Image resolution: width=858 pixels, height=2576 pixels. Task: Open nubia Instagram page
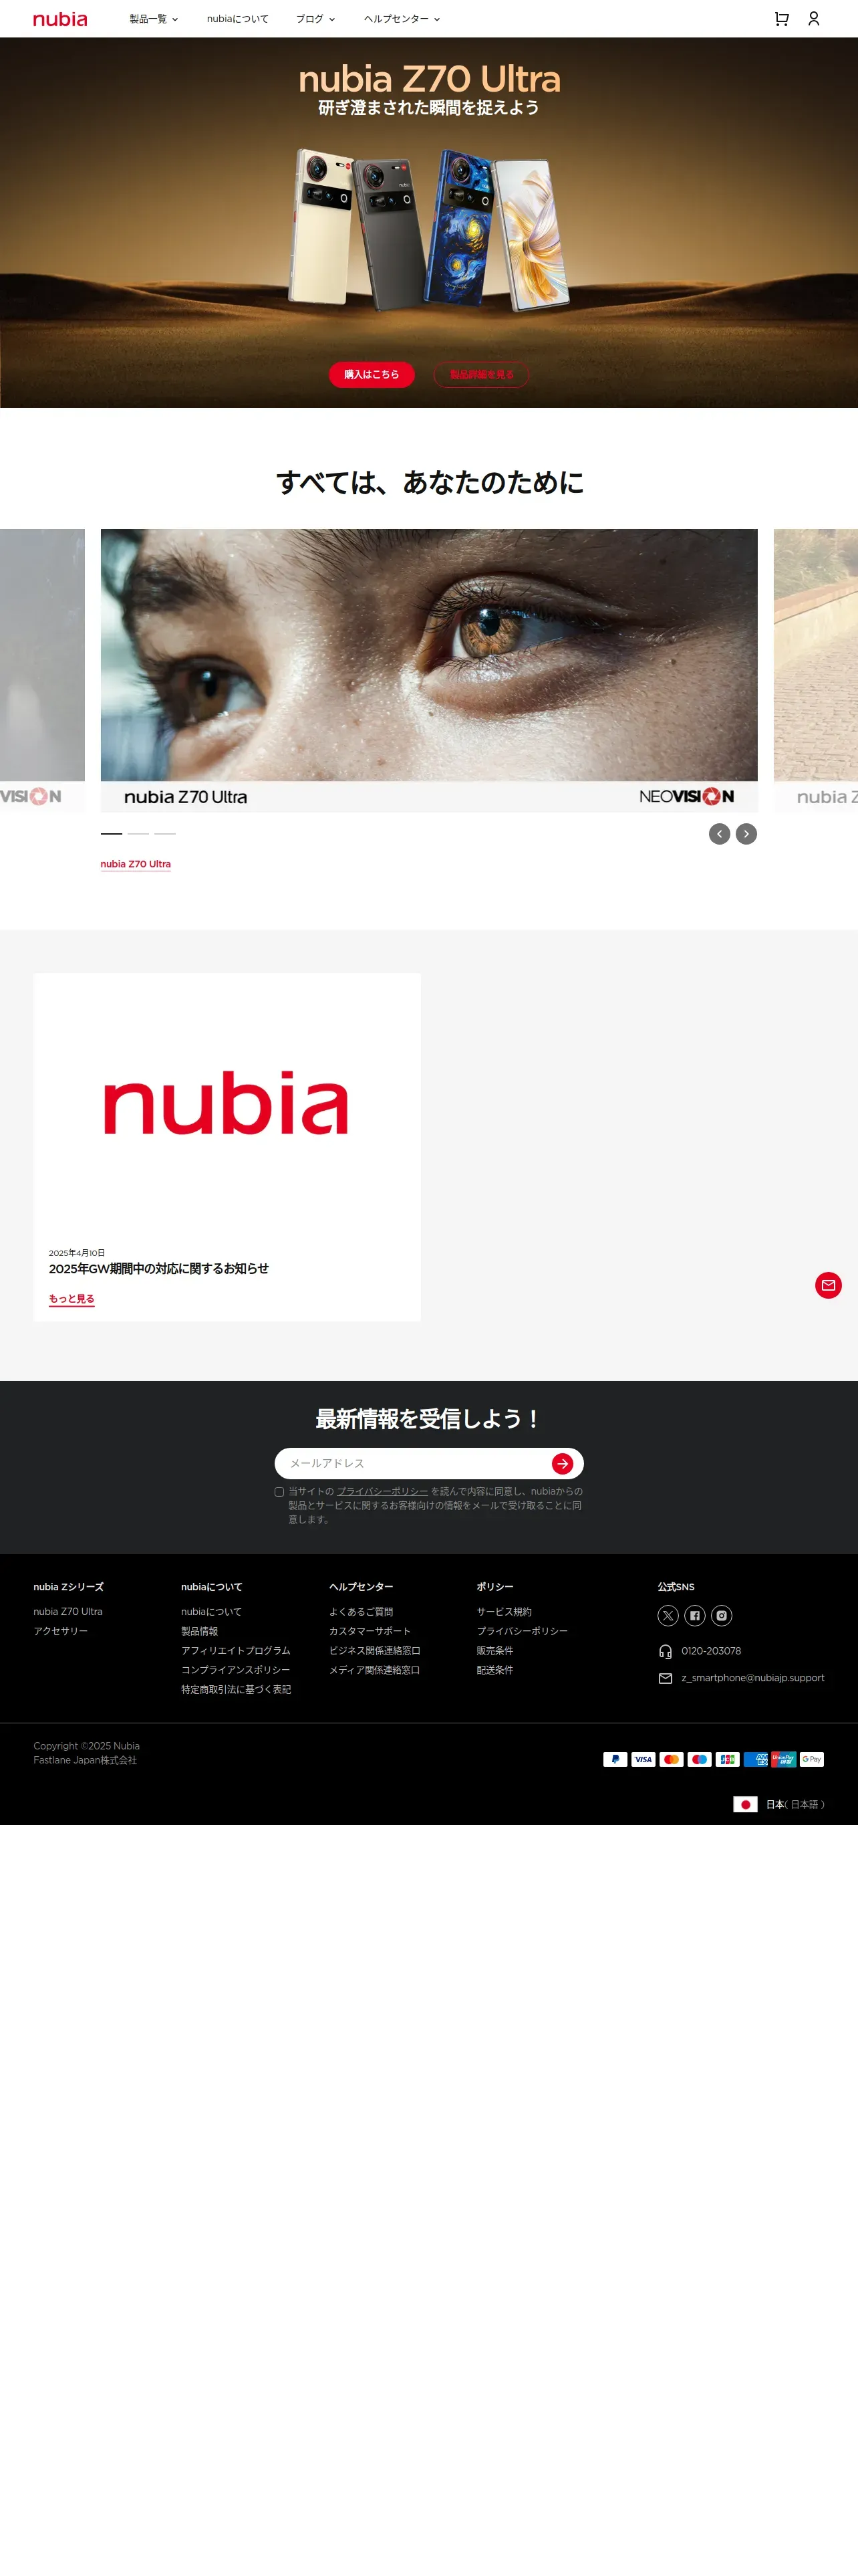(721, 1615)
